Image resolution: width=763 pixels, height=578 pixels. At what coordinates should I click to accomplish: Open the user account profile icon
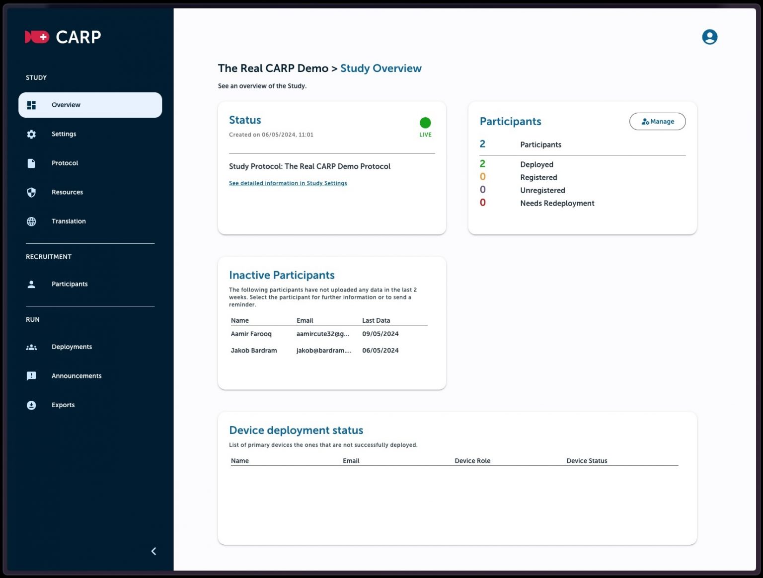point(709,37)
